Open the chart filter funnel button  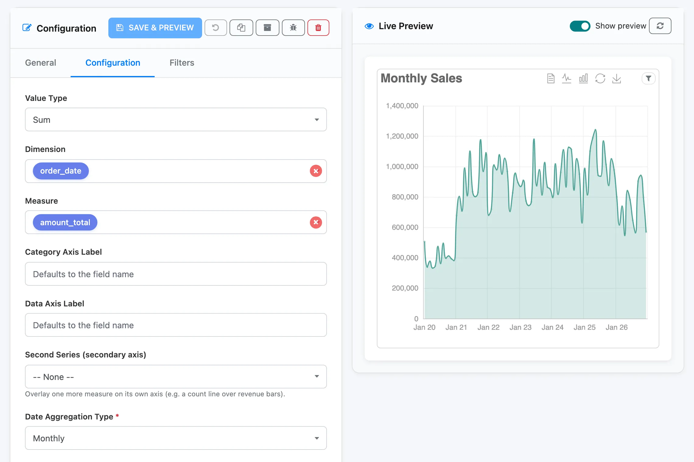[648, 78]
